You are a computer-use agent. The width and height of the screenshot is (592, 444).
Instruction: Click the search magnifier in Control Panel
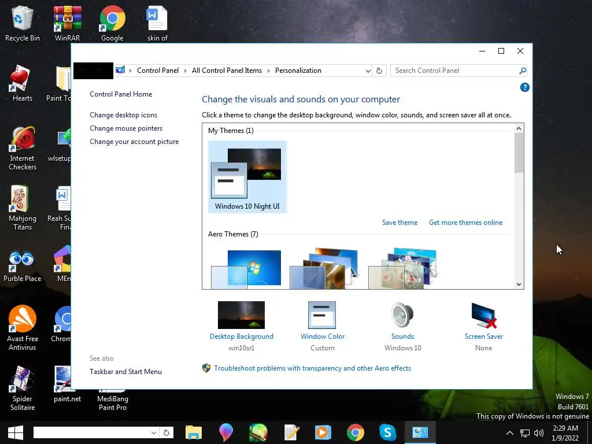tap(522, 71)
